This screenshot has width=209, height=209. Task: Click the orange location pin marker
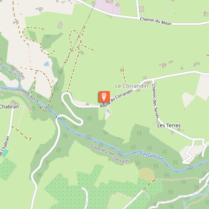click(104, 97)
